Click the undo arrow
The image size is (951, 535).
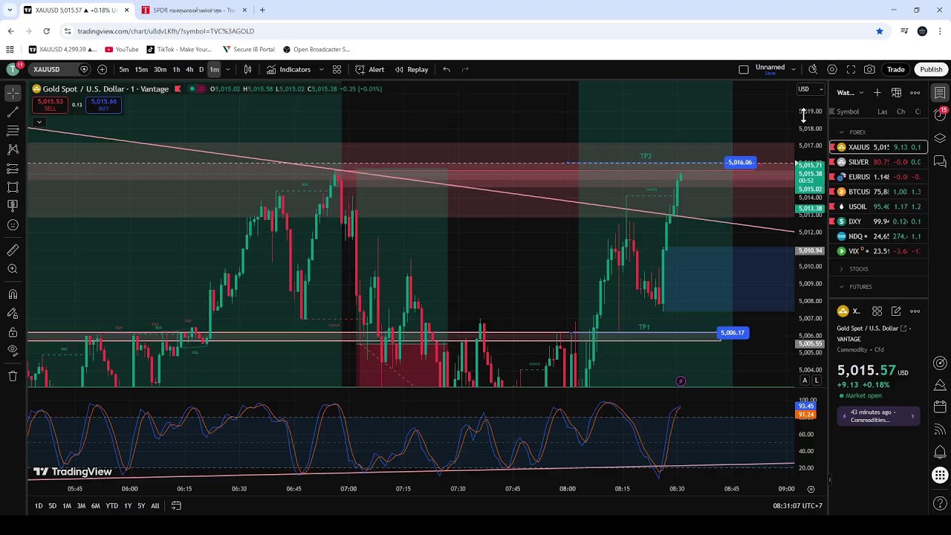pyautogui.click(x=447, y=69)
